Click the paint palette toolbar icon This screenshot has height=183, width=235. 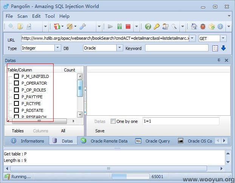(70, 26)
